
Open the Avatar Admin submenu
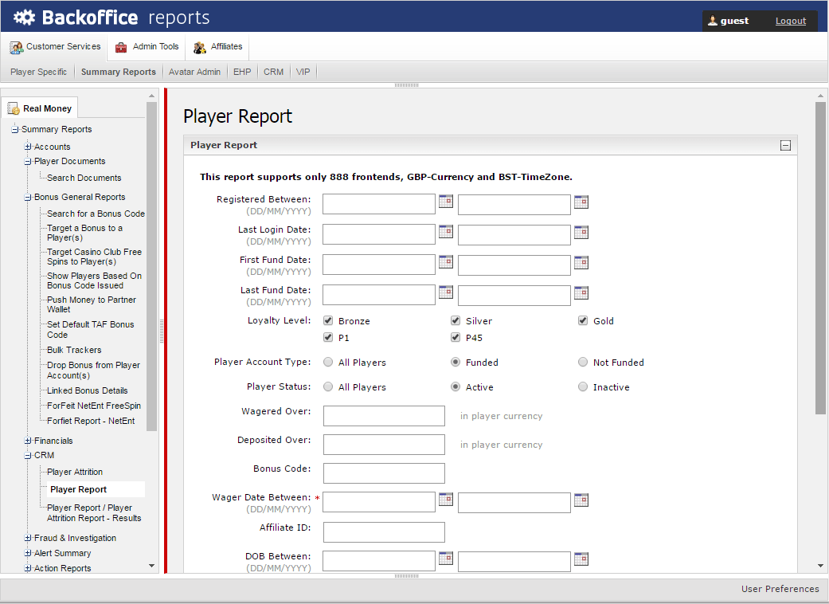pyautogui.click(x=194, y=72)
